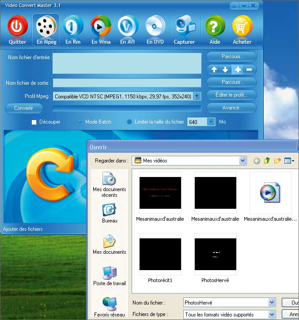The height and width of the screenshot is (320, 299).
Task: Enable the Découper checkbox
Action: tap(34, 122)
